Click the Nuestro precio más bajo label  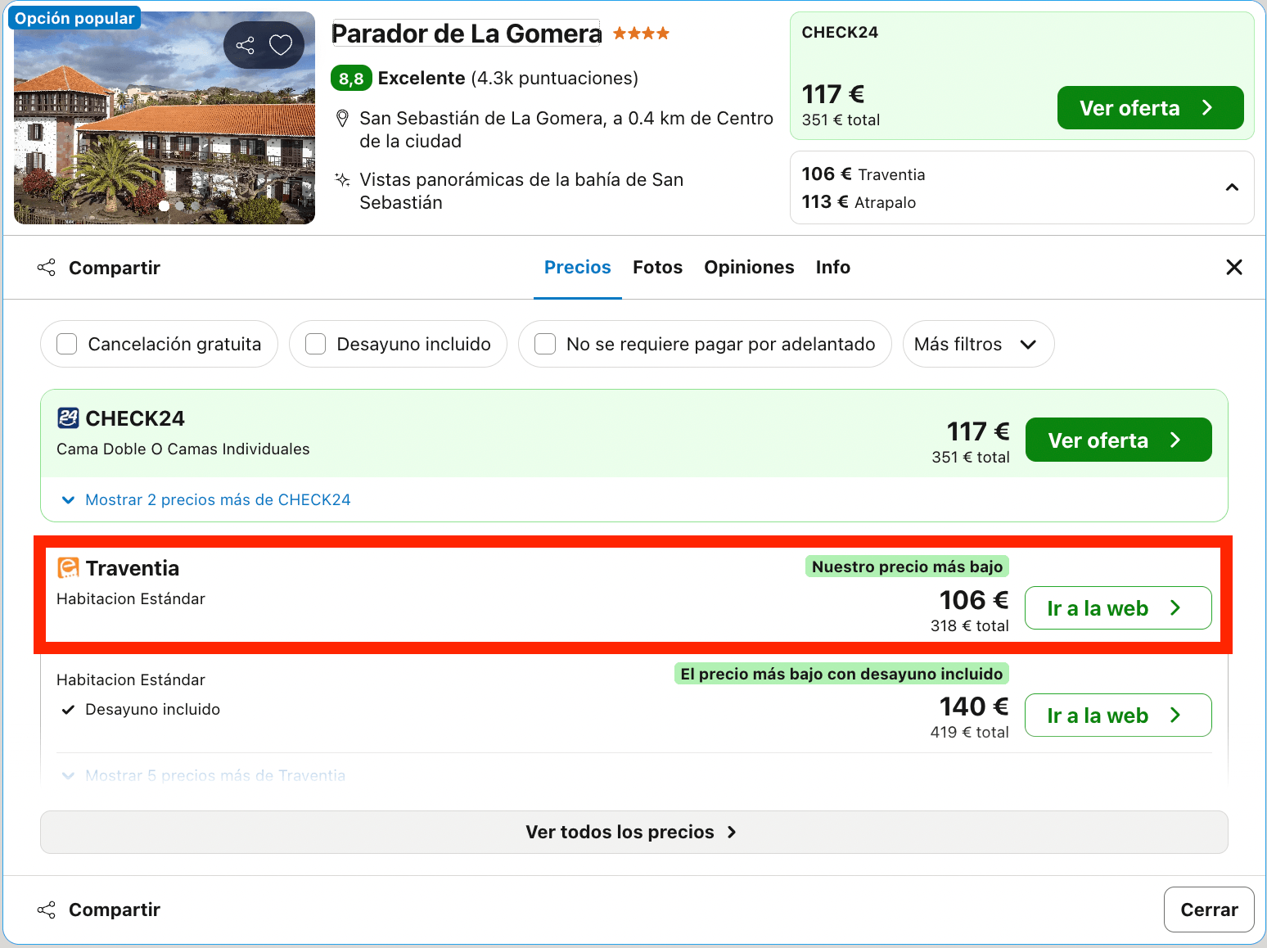click(x=907, y=567)
